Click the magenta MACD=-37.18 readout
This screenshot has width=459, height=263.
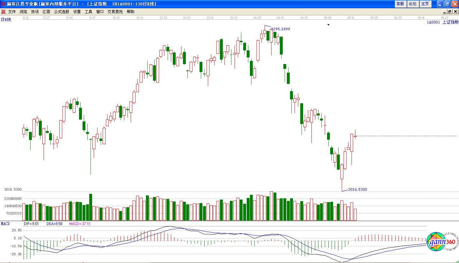[x=80, y=224]
